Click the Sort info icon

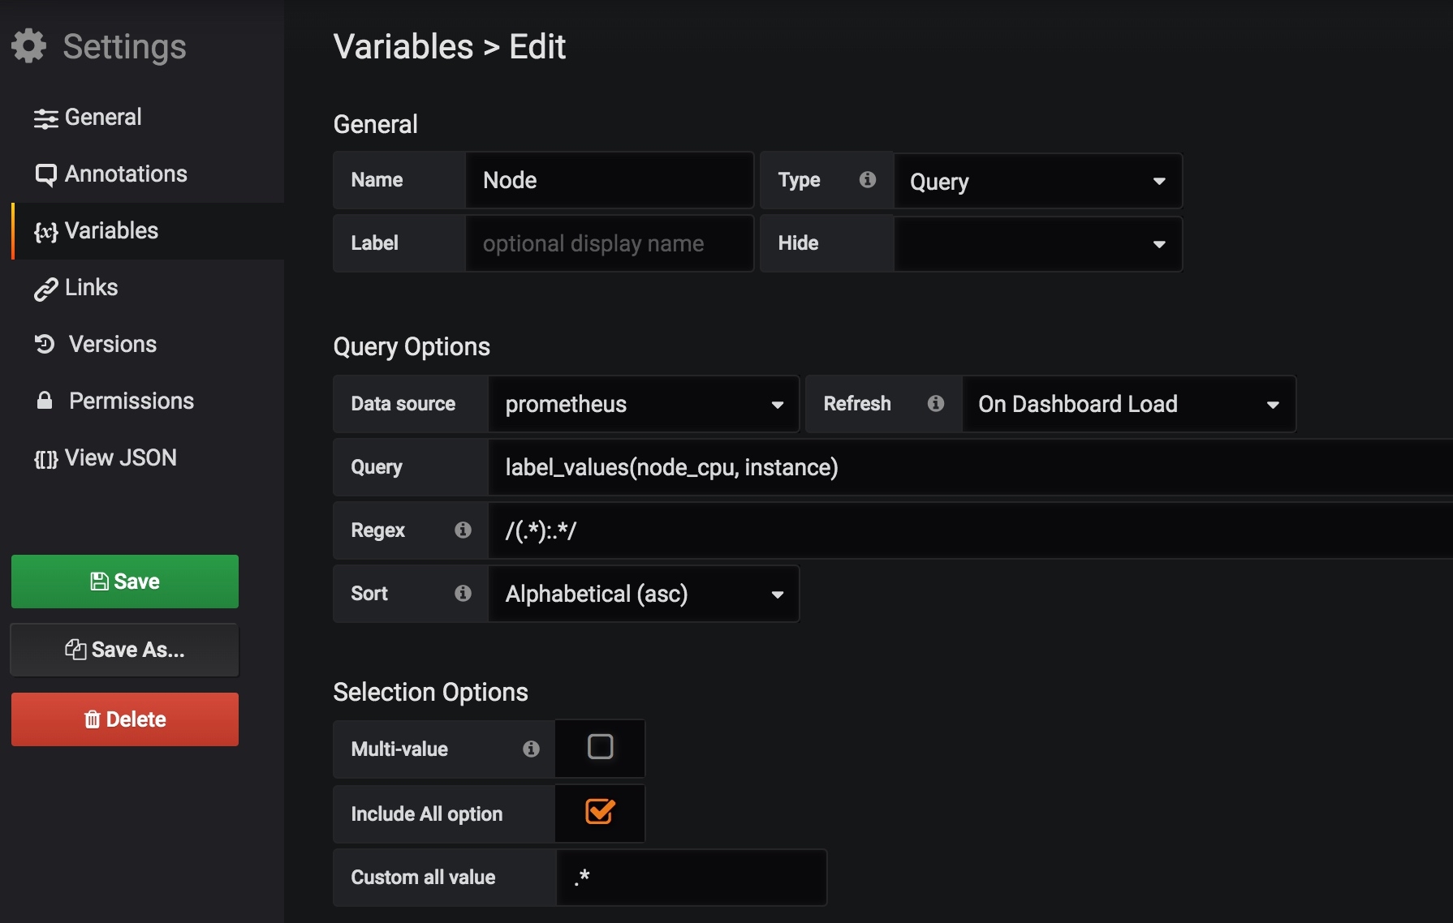(463, 593)
